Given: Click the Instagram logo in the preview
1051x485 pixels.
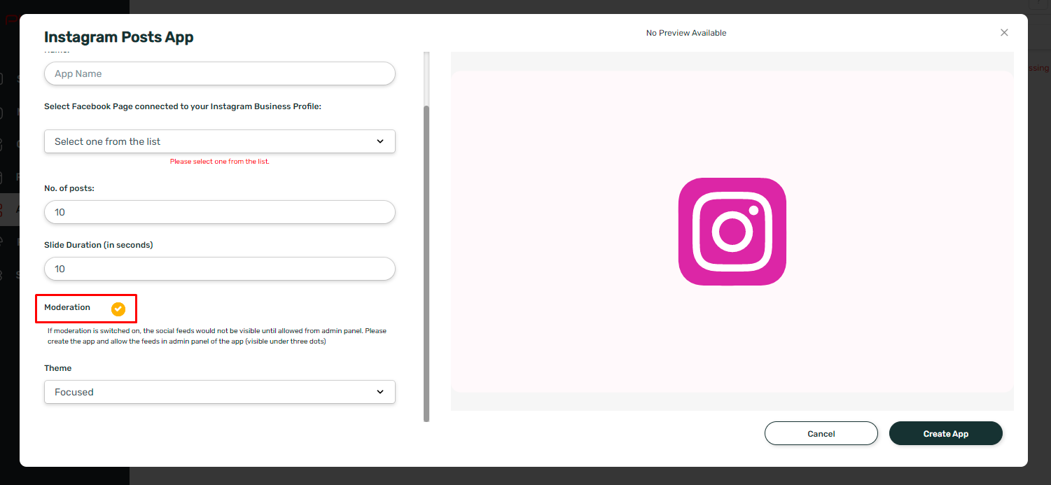Looking at the screenshot, I should click(732, 232).
